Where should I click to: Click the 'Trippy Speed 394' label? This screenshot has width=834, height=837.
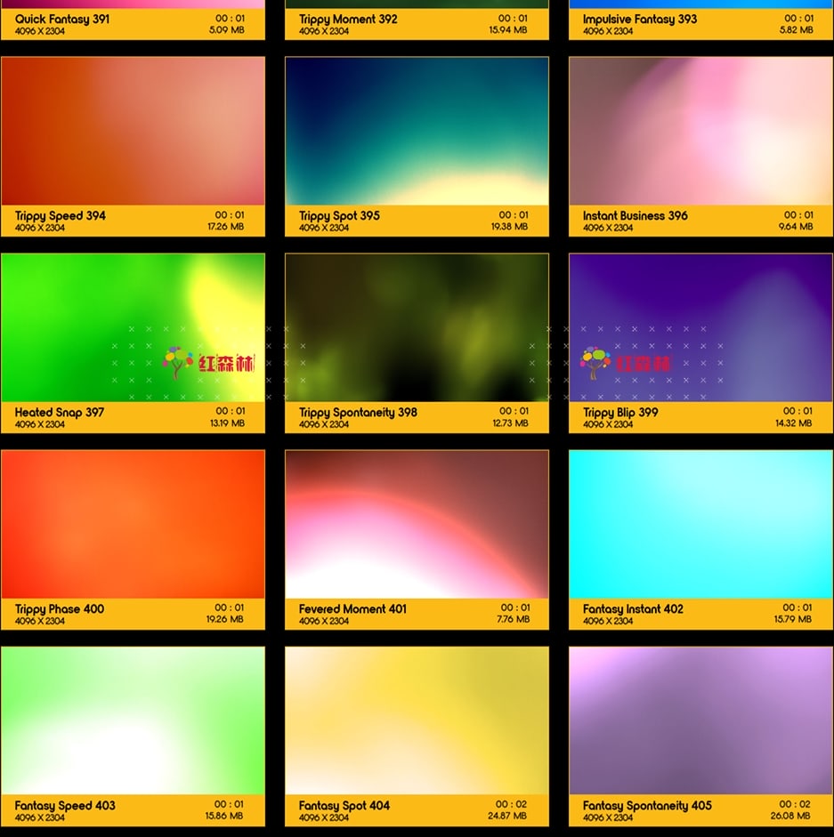pos(61,215)
